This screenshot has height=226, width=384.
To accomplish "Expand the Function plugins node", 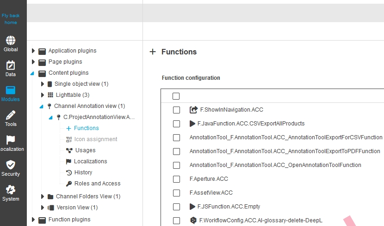I will point(33,220).
